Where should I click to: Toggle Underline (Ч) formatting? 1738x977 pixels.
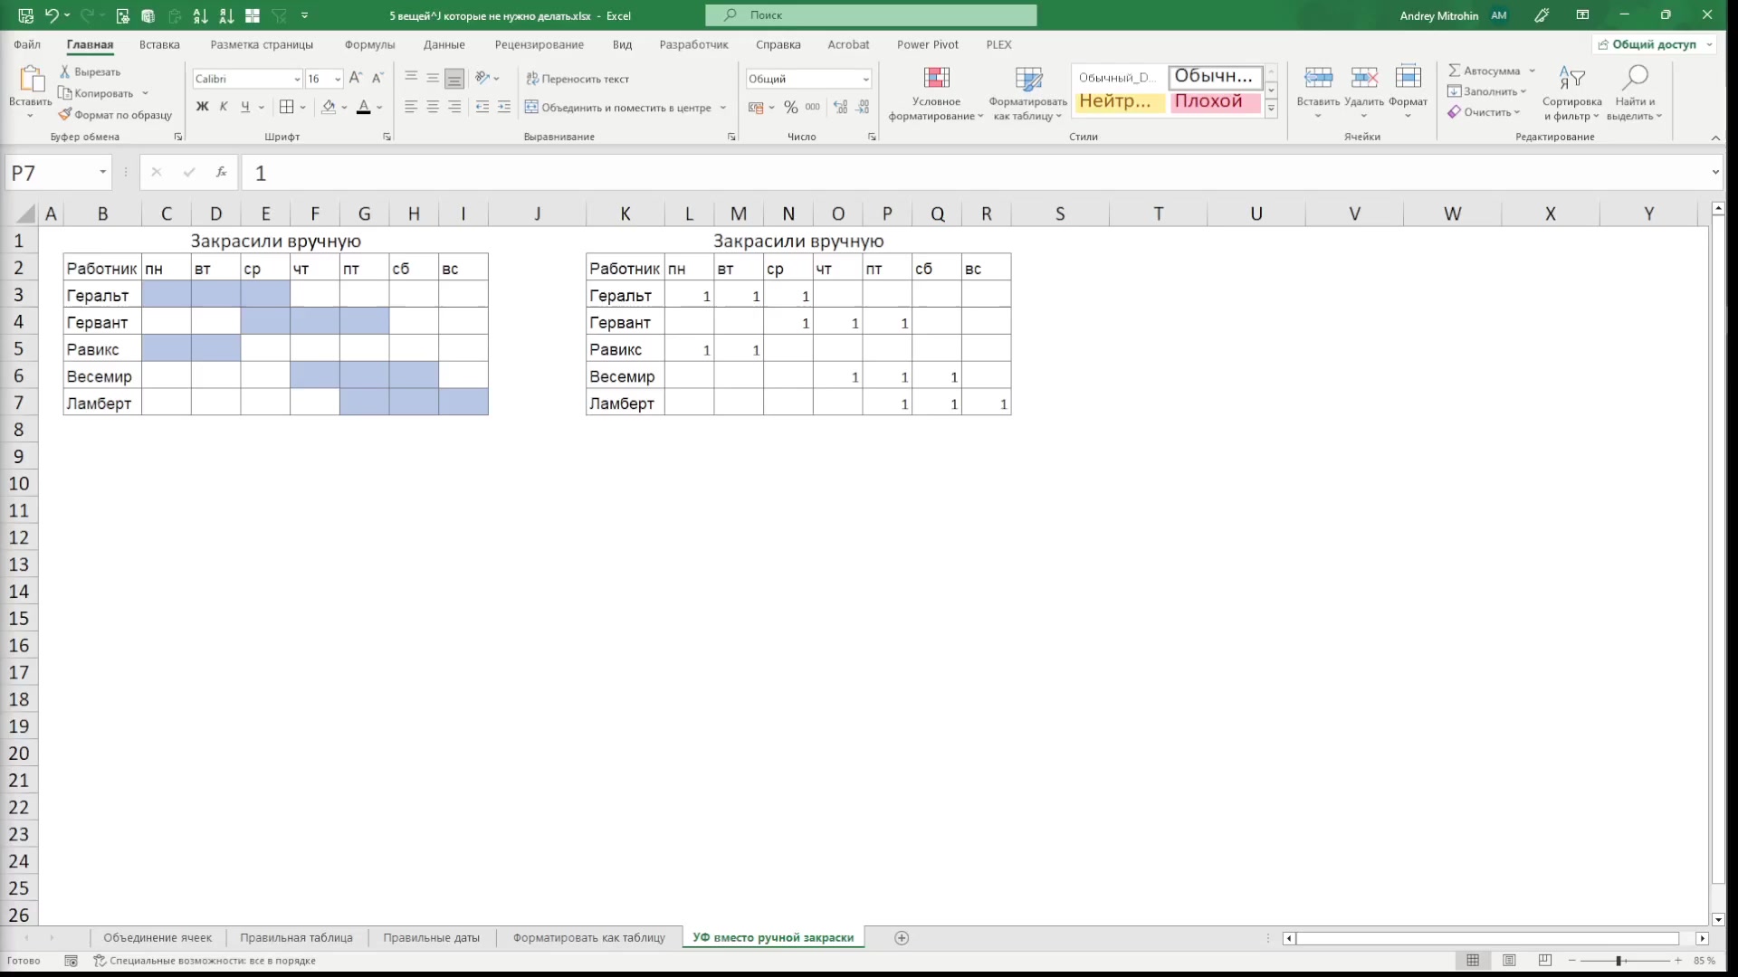click(245, 107)
